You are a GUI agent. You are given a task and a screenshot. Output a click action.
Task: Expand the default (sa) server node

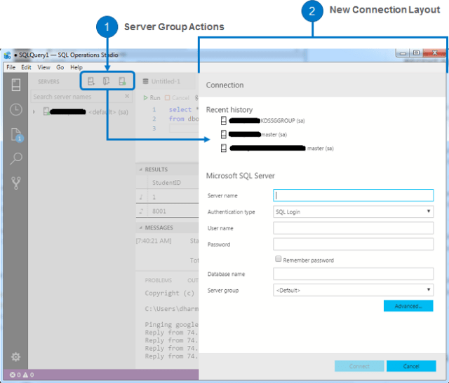click(x=34, y=112)
